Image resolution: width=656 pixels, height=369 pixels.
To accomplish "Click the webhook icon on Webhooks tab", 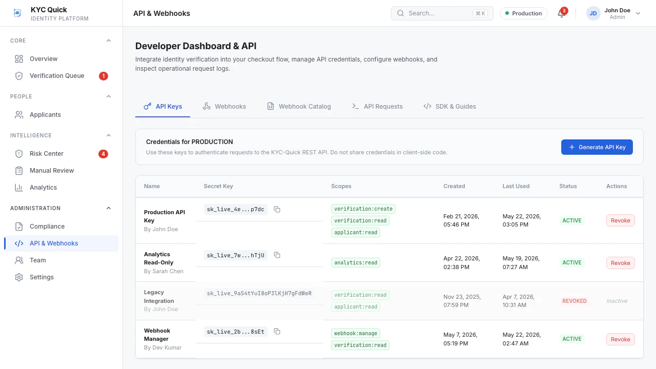I will pos(207,107).
